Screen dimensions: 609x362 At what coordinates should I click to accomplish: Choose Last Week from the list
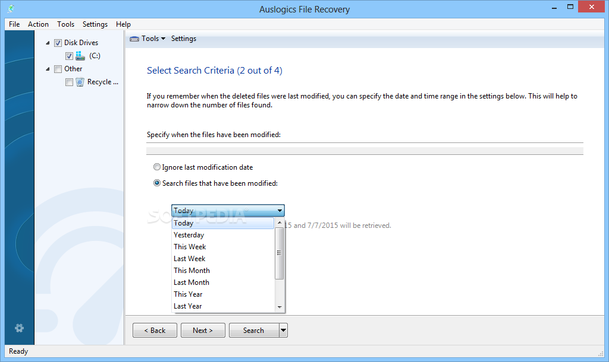[223, 259]
